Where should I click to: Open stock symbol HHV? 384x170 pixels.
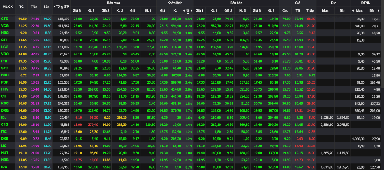4,89
